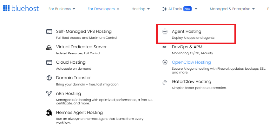The height and width of the screenshot is (129, 269).
Task: Click the OpenClaw Hosting shield icon
Action: pos(165,62)
